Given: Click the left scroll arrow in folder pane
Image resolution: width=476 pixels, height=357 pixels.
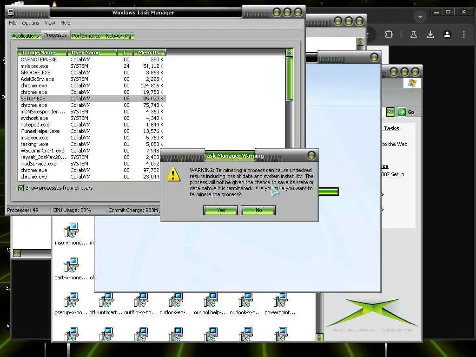Looking at the screenshot, I should click(17, 253).
